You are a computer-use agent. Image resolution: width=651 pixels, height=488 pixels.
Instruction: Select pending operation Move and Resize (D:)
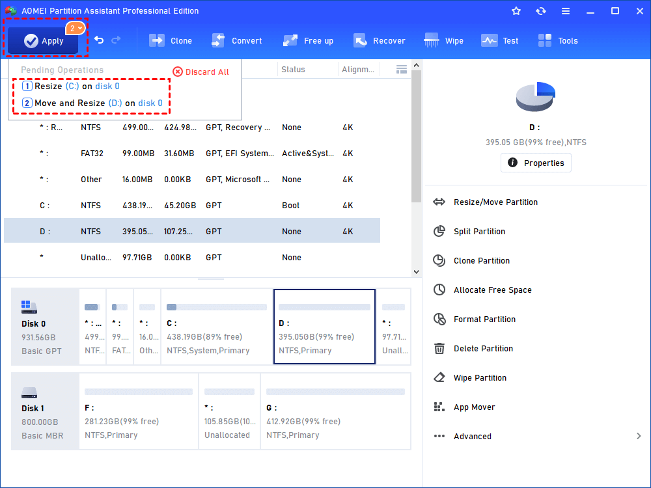[x=92, y=103]
